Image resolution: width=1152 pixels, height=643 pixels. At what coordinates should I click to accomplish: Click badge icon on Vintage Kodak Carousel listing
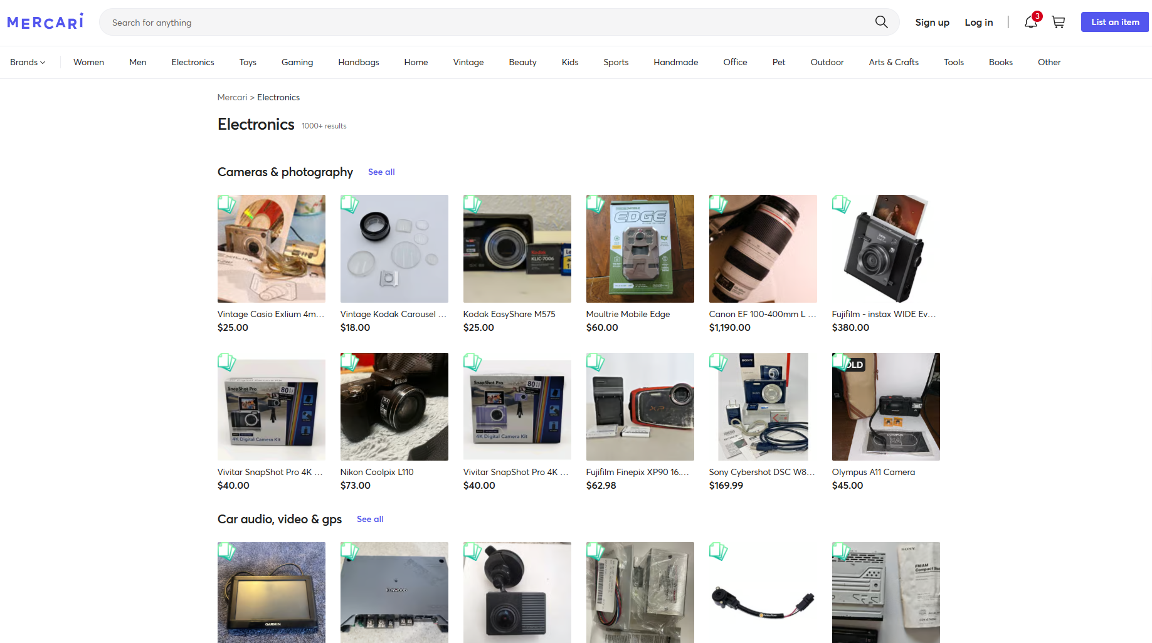coord(350,204)
